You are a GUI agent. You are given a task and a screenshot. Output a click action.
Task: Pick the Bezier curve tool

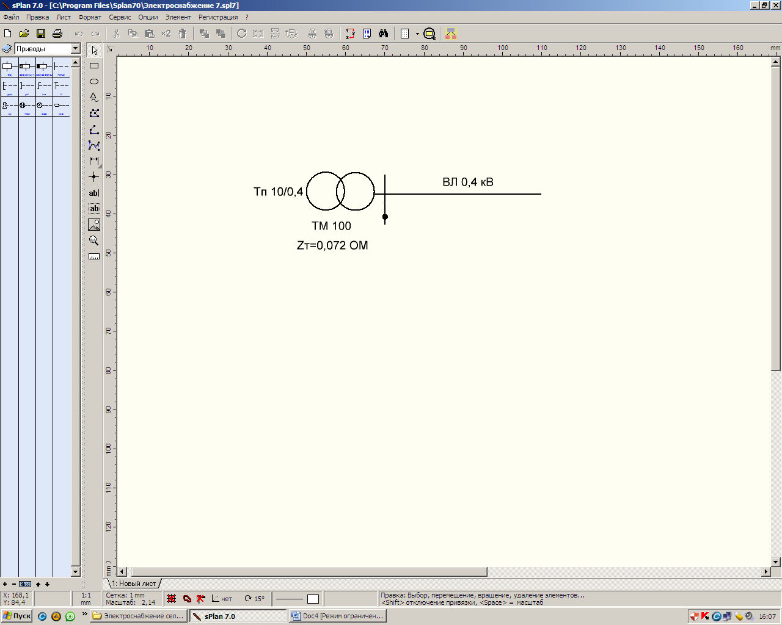click(94, 146)
